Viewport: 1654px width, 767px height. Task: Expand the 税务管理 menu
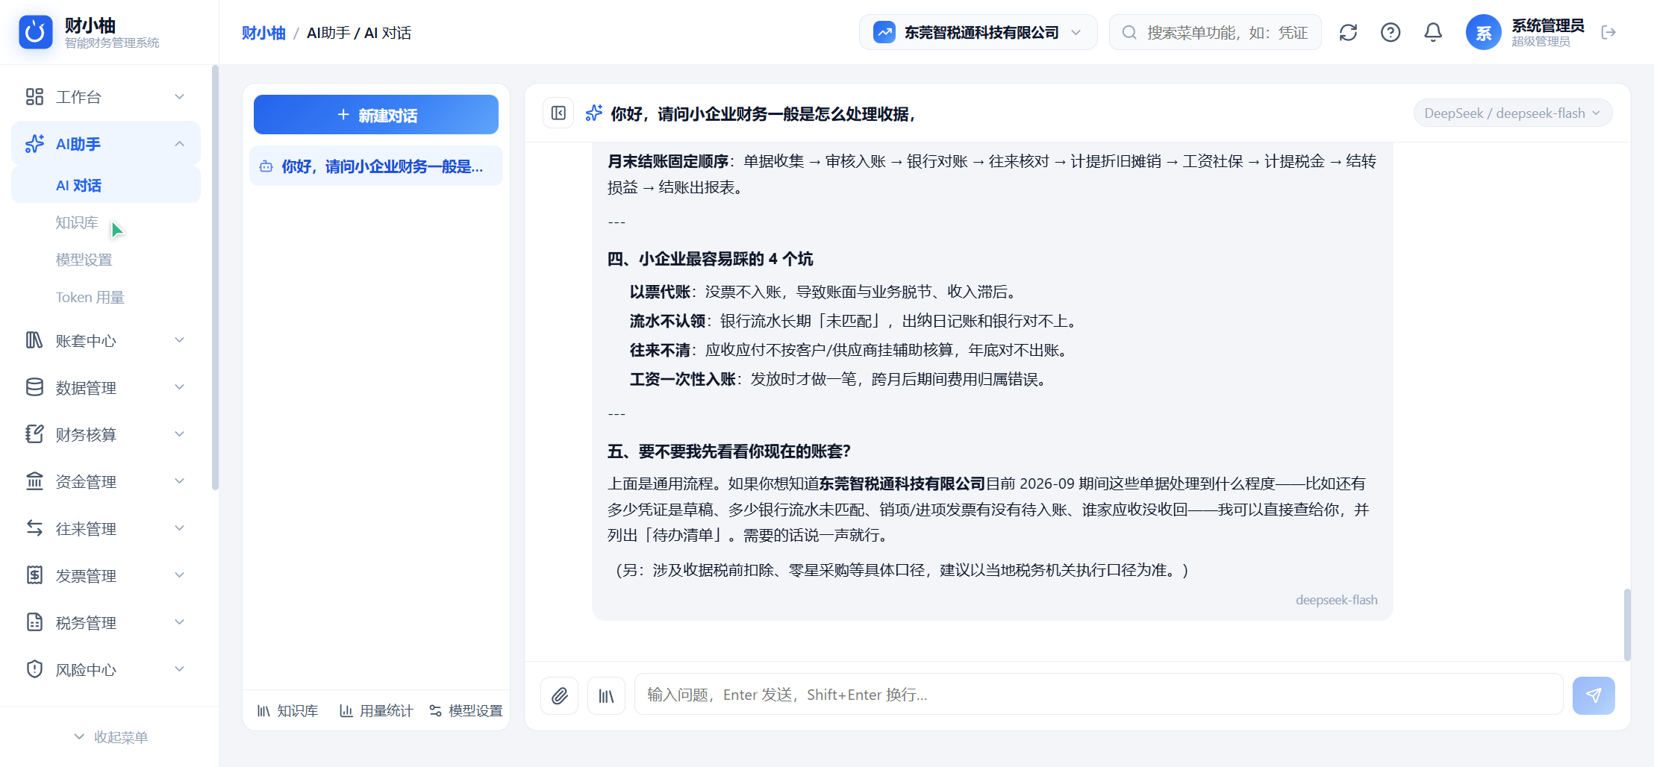[x=106, y=623]
